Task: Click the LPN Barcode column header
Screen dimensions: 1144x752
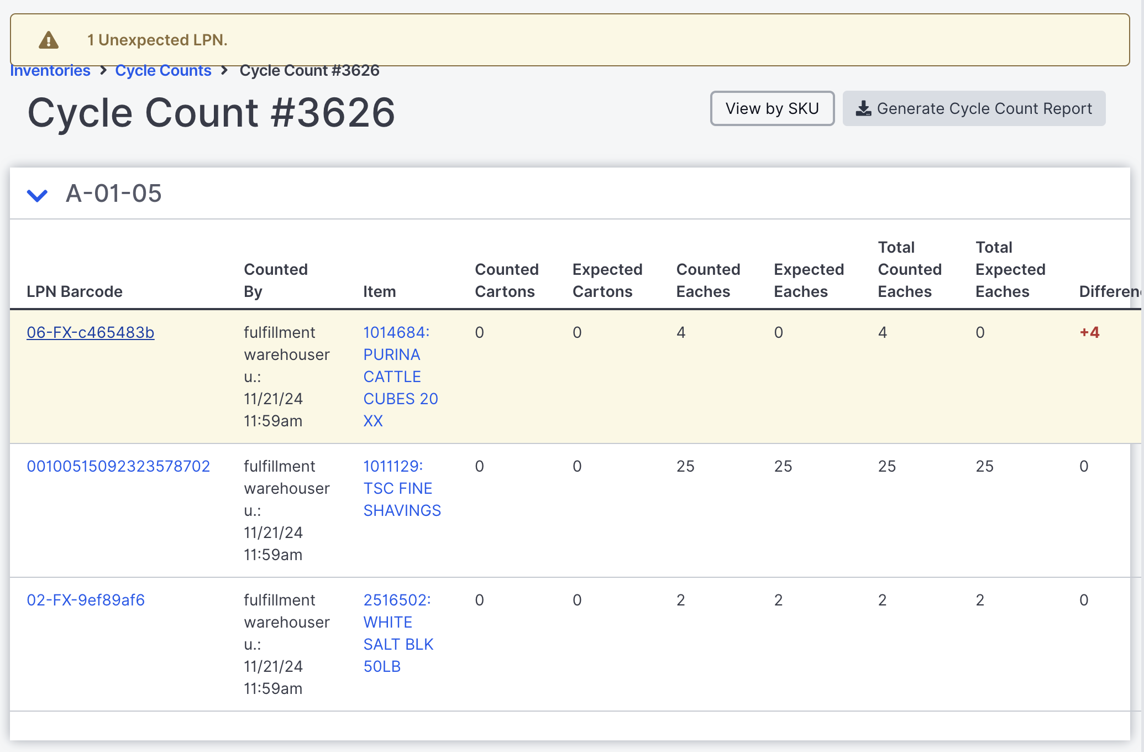Action: point(75,291)
